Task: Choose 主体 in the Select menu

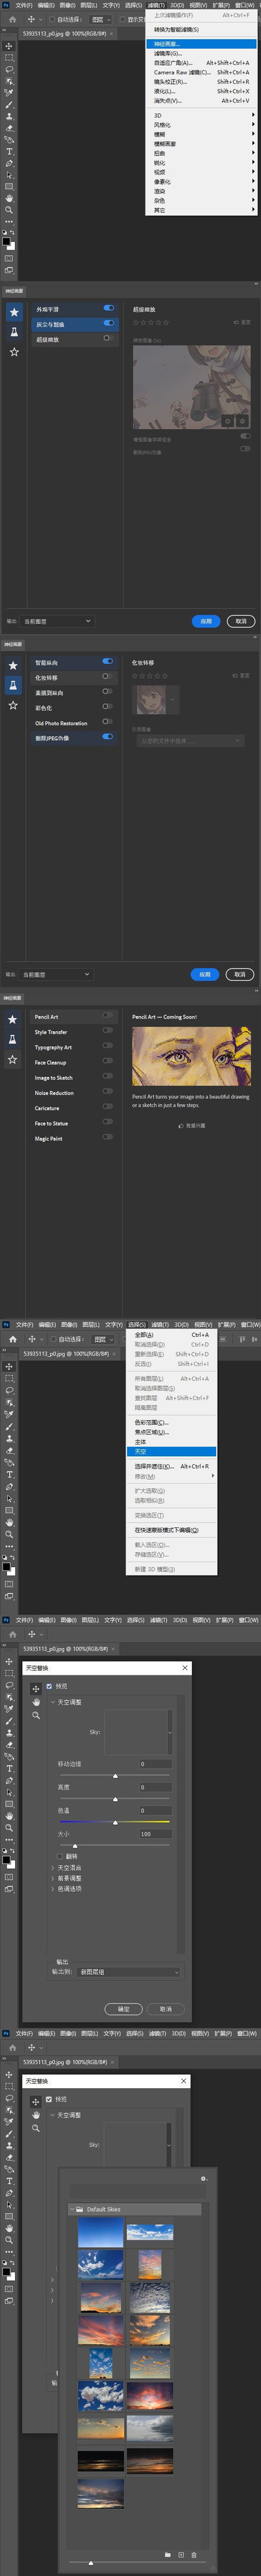Action: pyautogui.click(x=172, y=1442)
